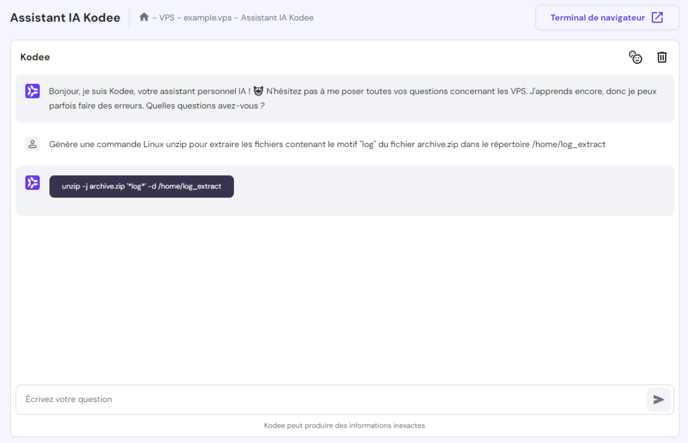
Task: Click the "Kodee peut produire des informations inexactes" notice
Action: [x=344, y=426]
